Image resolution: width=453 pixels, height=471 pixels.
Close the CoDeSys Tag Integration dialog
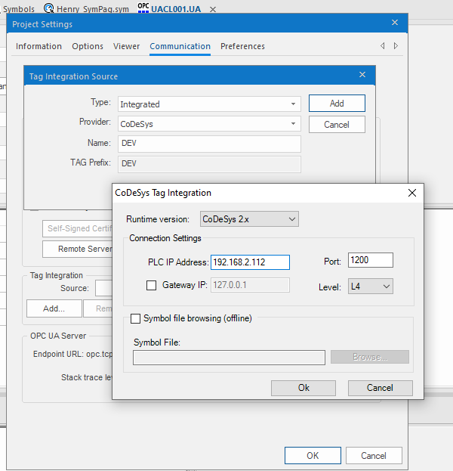(x=412, y=193)
